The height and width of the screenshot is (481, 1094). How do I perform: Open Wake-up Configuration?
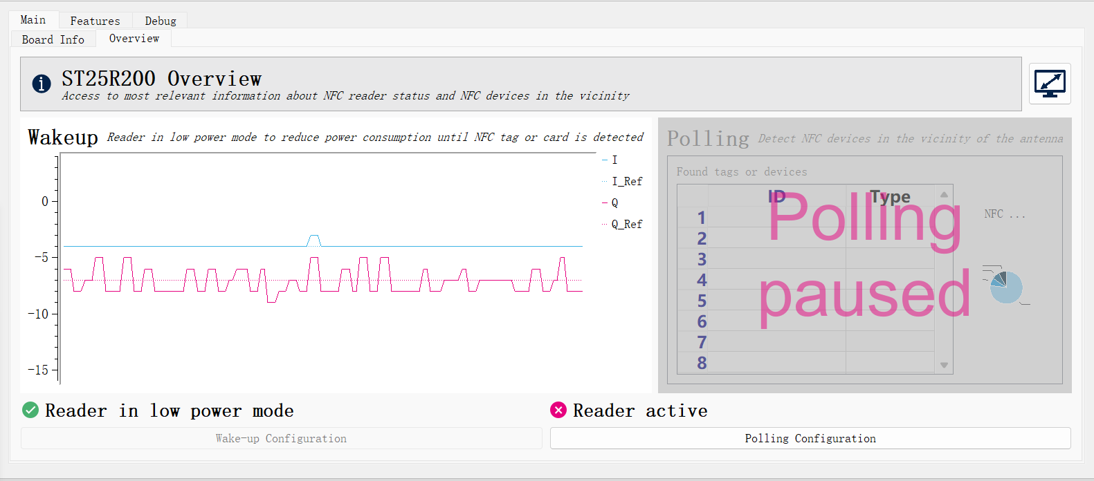pyautogui.click(x=282, y=438)
